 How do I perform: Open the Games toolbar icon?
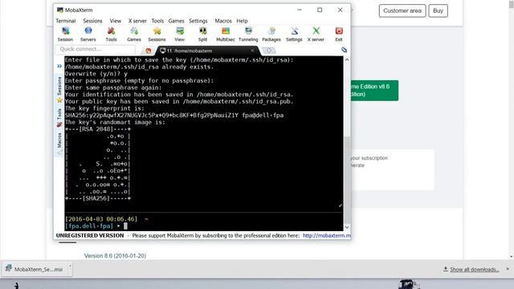click(134, 34)
